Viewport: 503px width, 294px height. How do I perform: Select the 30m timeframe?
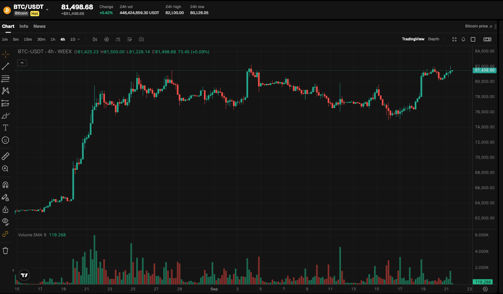(41, 40)
